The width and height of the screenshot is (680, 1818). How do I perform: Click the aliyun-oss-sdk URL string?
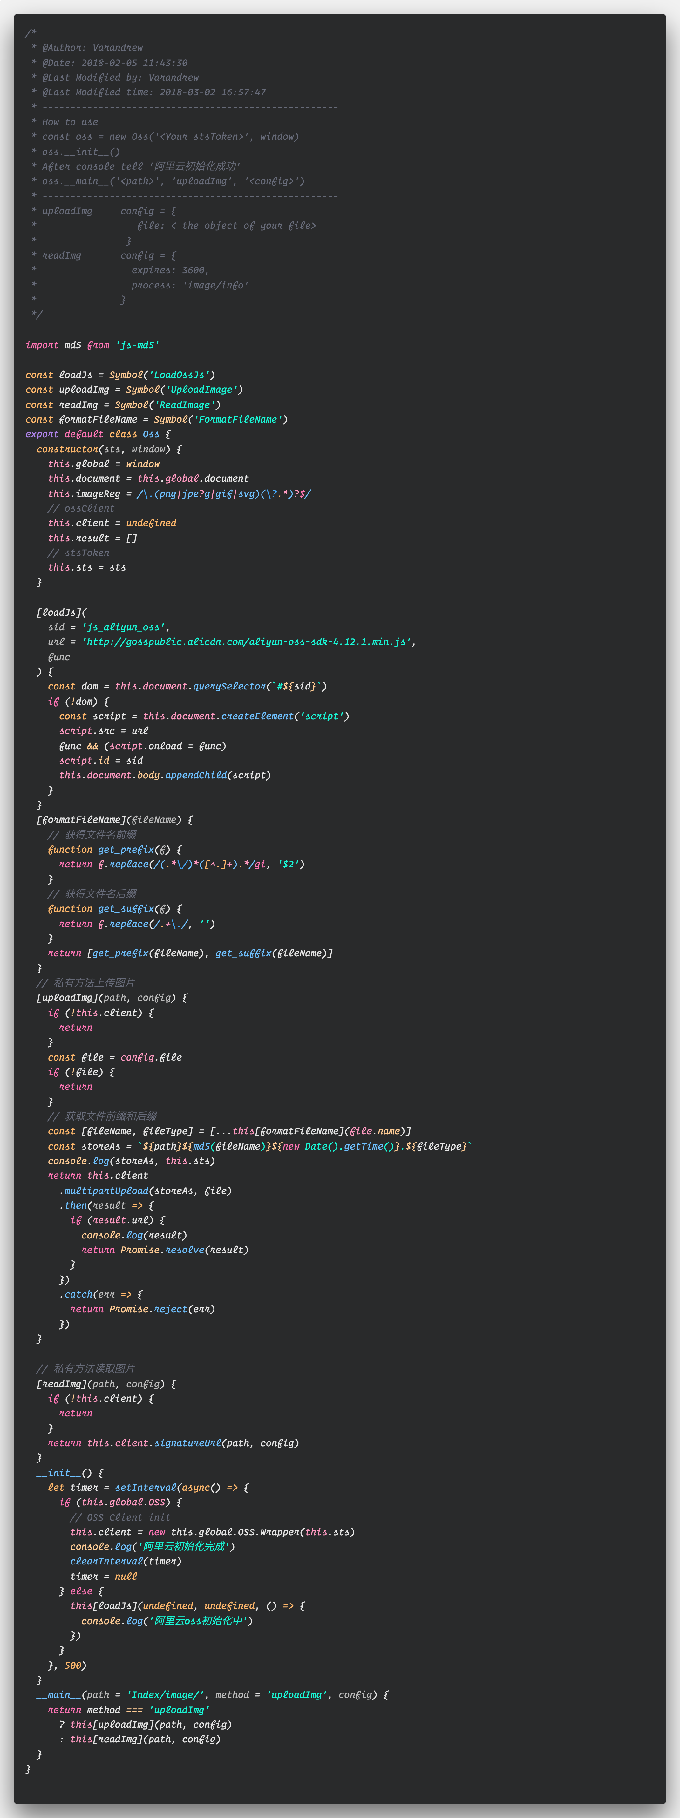point(248,641)
